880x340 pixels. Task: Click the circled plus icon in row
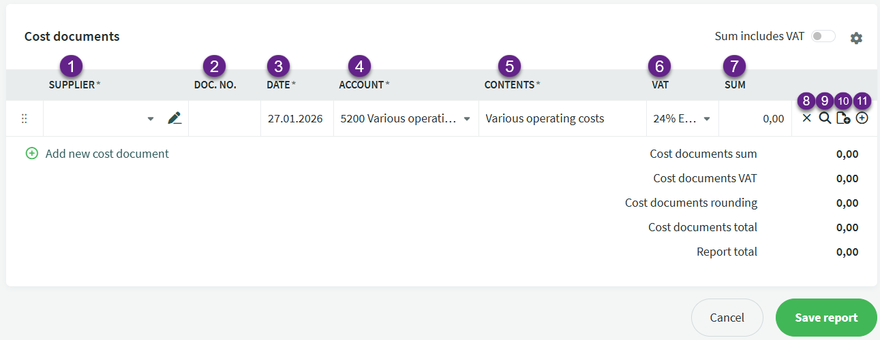point(862,118)
